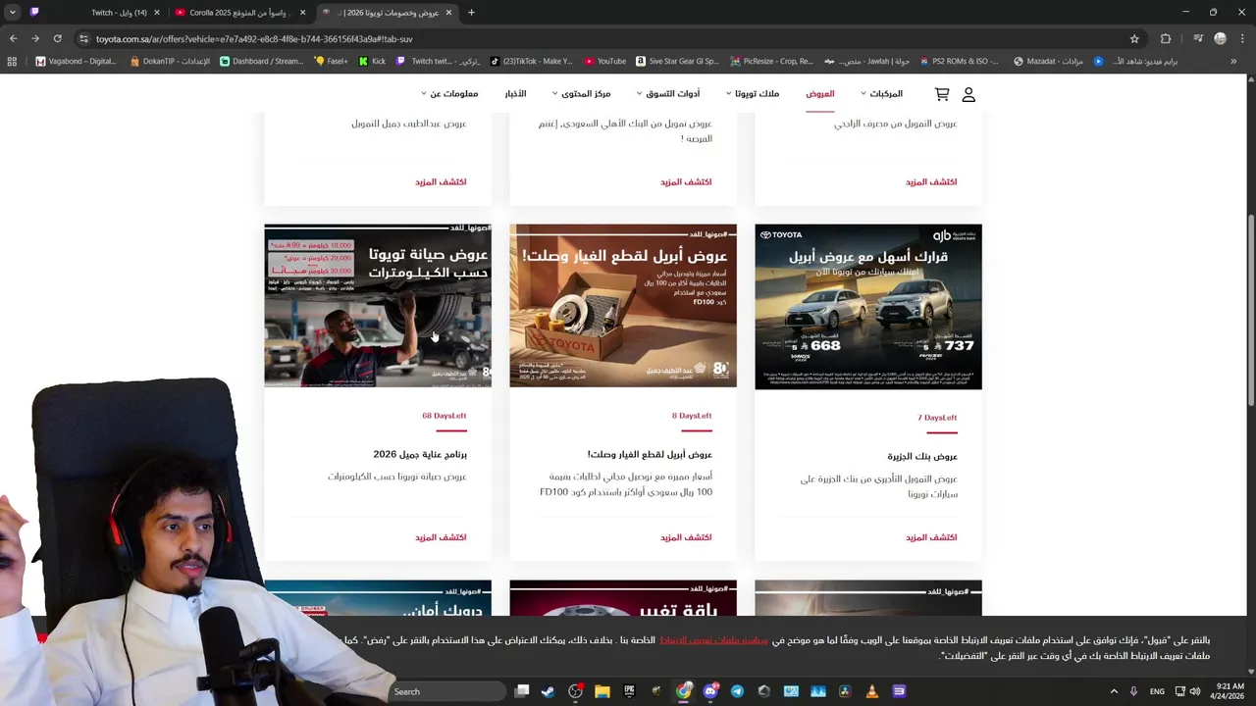Image resolution: width=1256 pixels, height=706 pixels.
Task: Show more bookmarks with the overflow chevron
Action: pyautogui.click(x=1233, y=61)
